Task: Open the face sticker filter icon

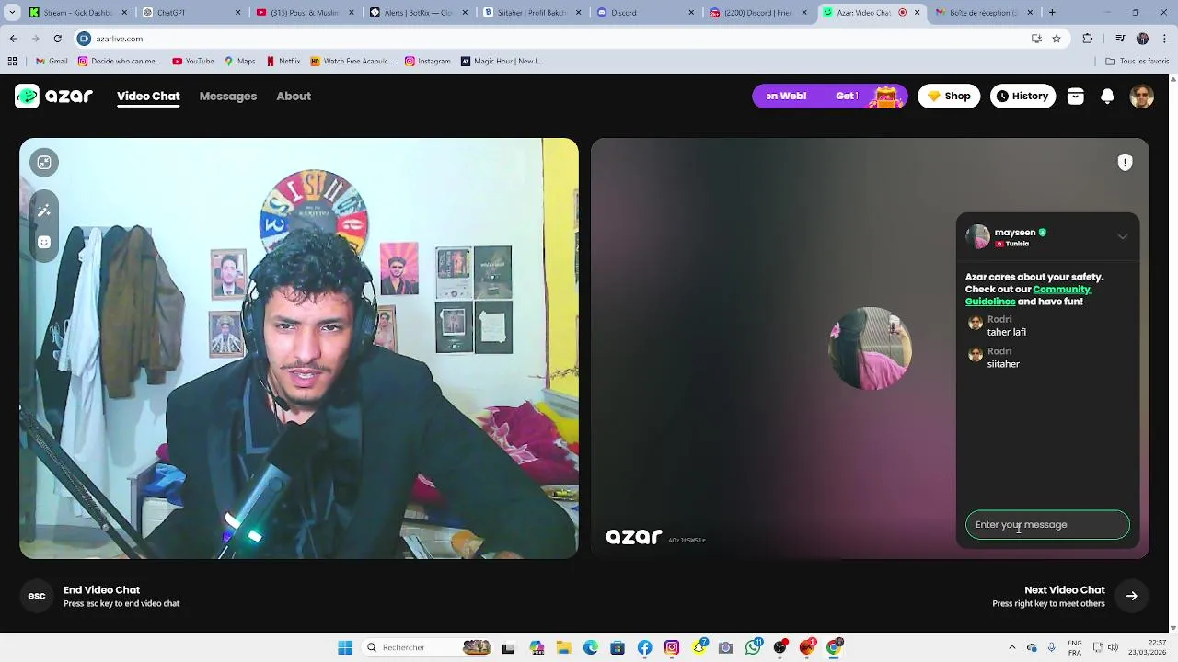Action: (x=44, y=242)
